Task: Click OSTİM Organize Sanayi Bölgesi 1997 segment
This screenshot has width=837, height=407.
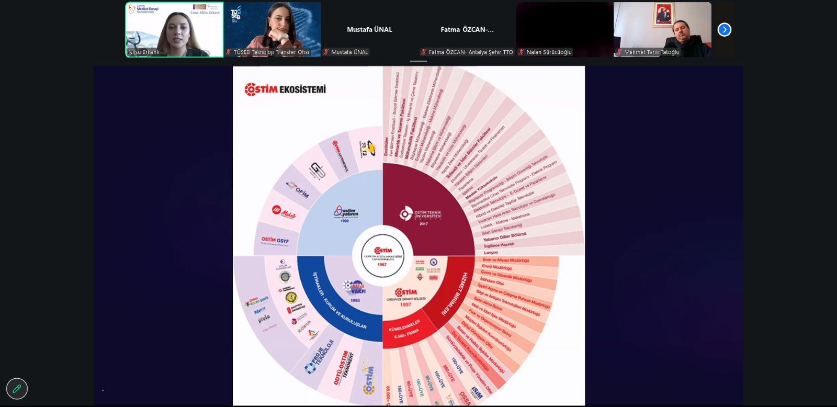Action: pos(406,297)
